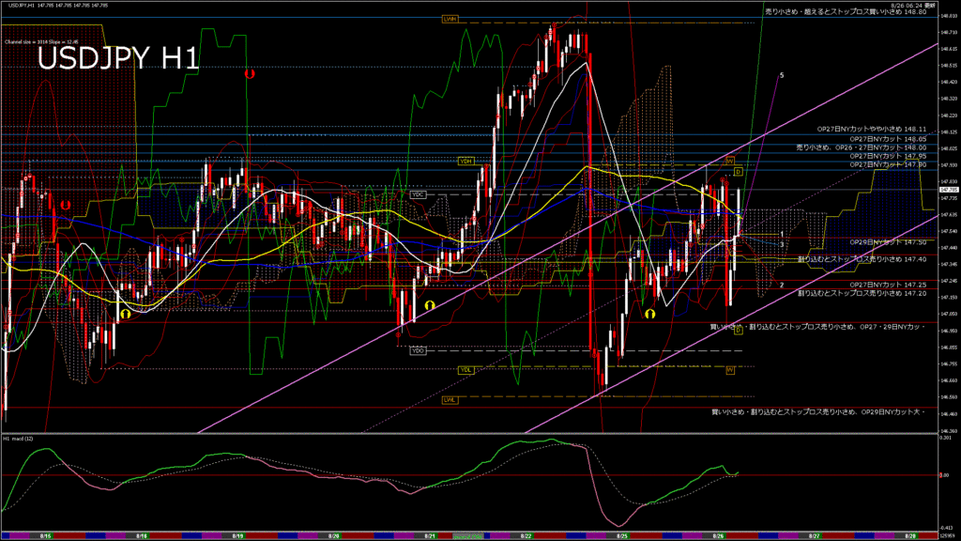Click the yellow up-arrow signal near 8/21

tap(429, 305)
